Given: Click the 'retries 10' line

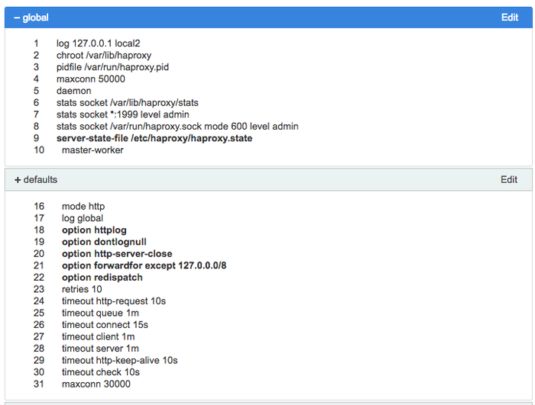Looking at the screenshot, I should [82, 289].
